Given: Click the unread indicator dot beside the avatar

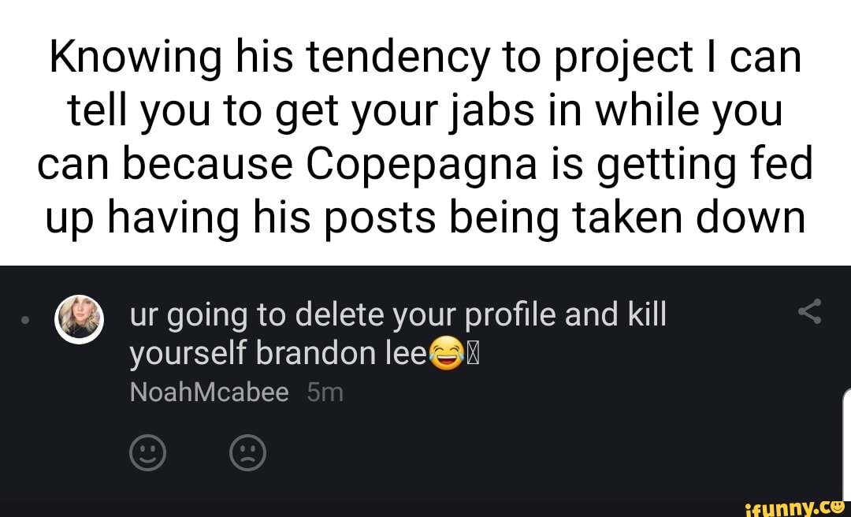Looking at the screenshot, I should [24, 318].
